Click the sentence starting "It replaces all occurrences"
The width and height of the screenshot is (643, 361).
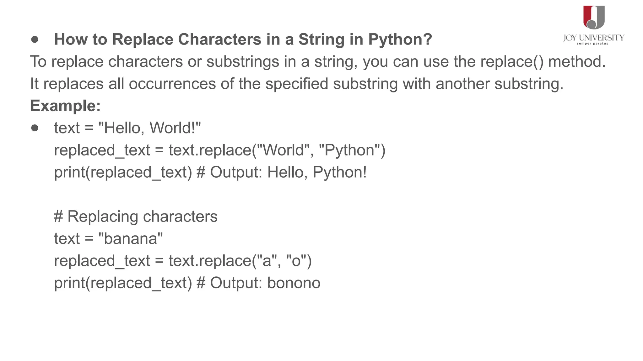point(297,84)
